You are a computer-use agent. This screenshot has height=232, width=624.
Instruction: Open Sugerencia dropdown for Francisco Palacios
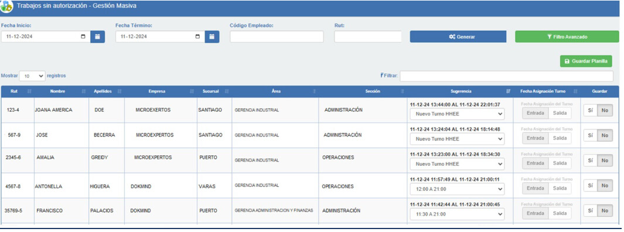457,214
